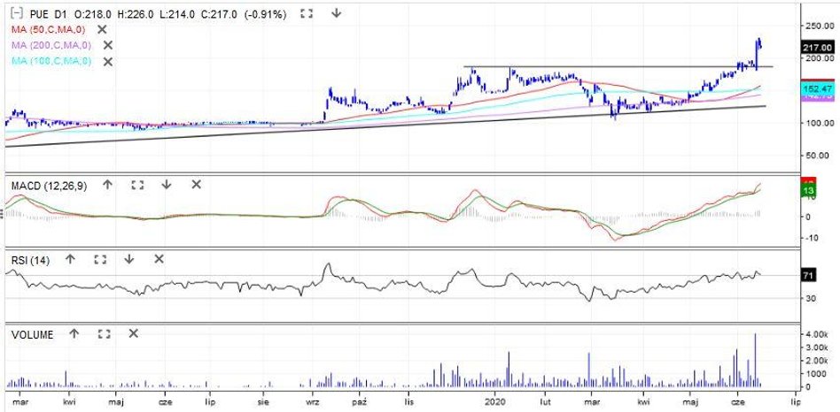Move the VOLUME pane up
The image size is (840, 412).
pyautogui.click(x=74, y=334)
